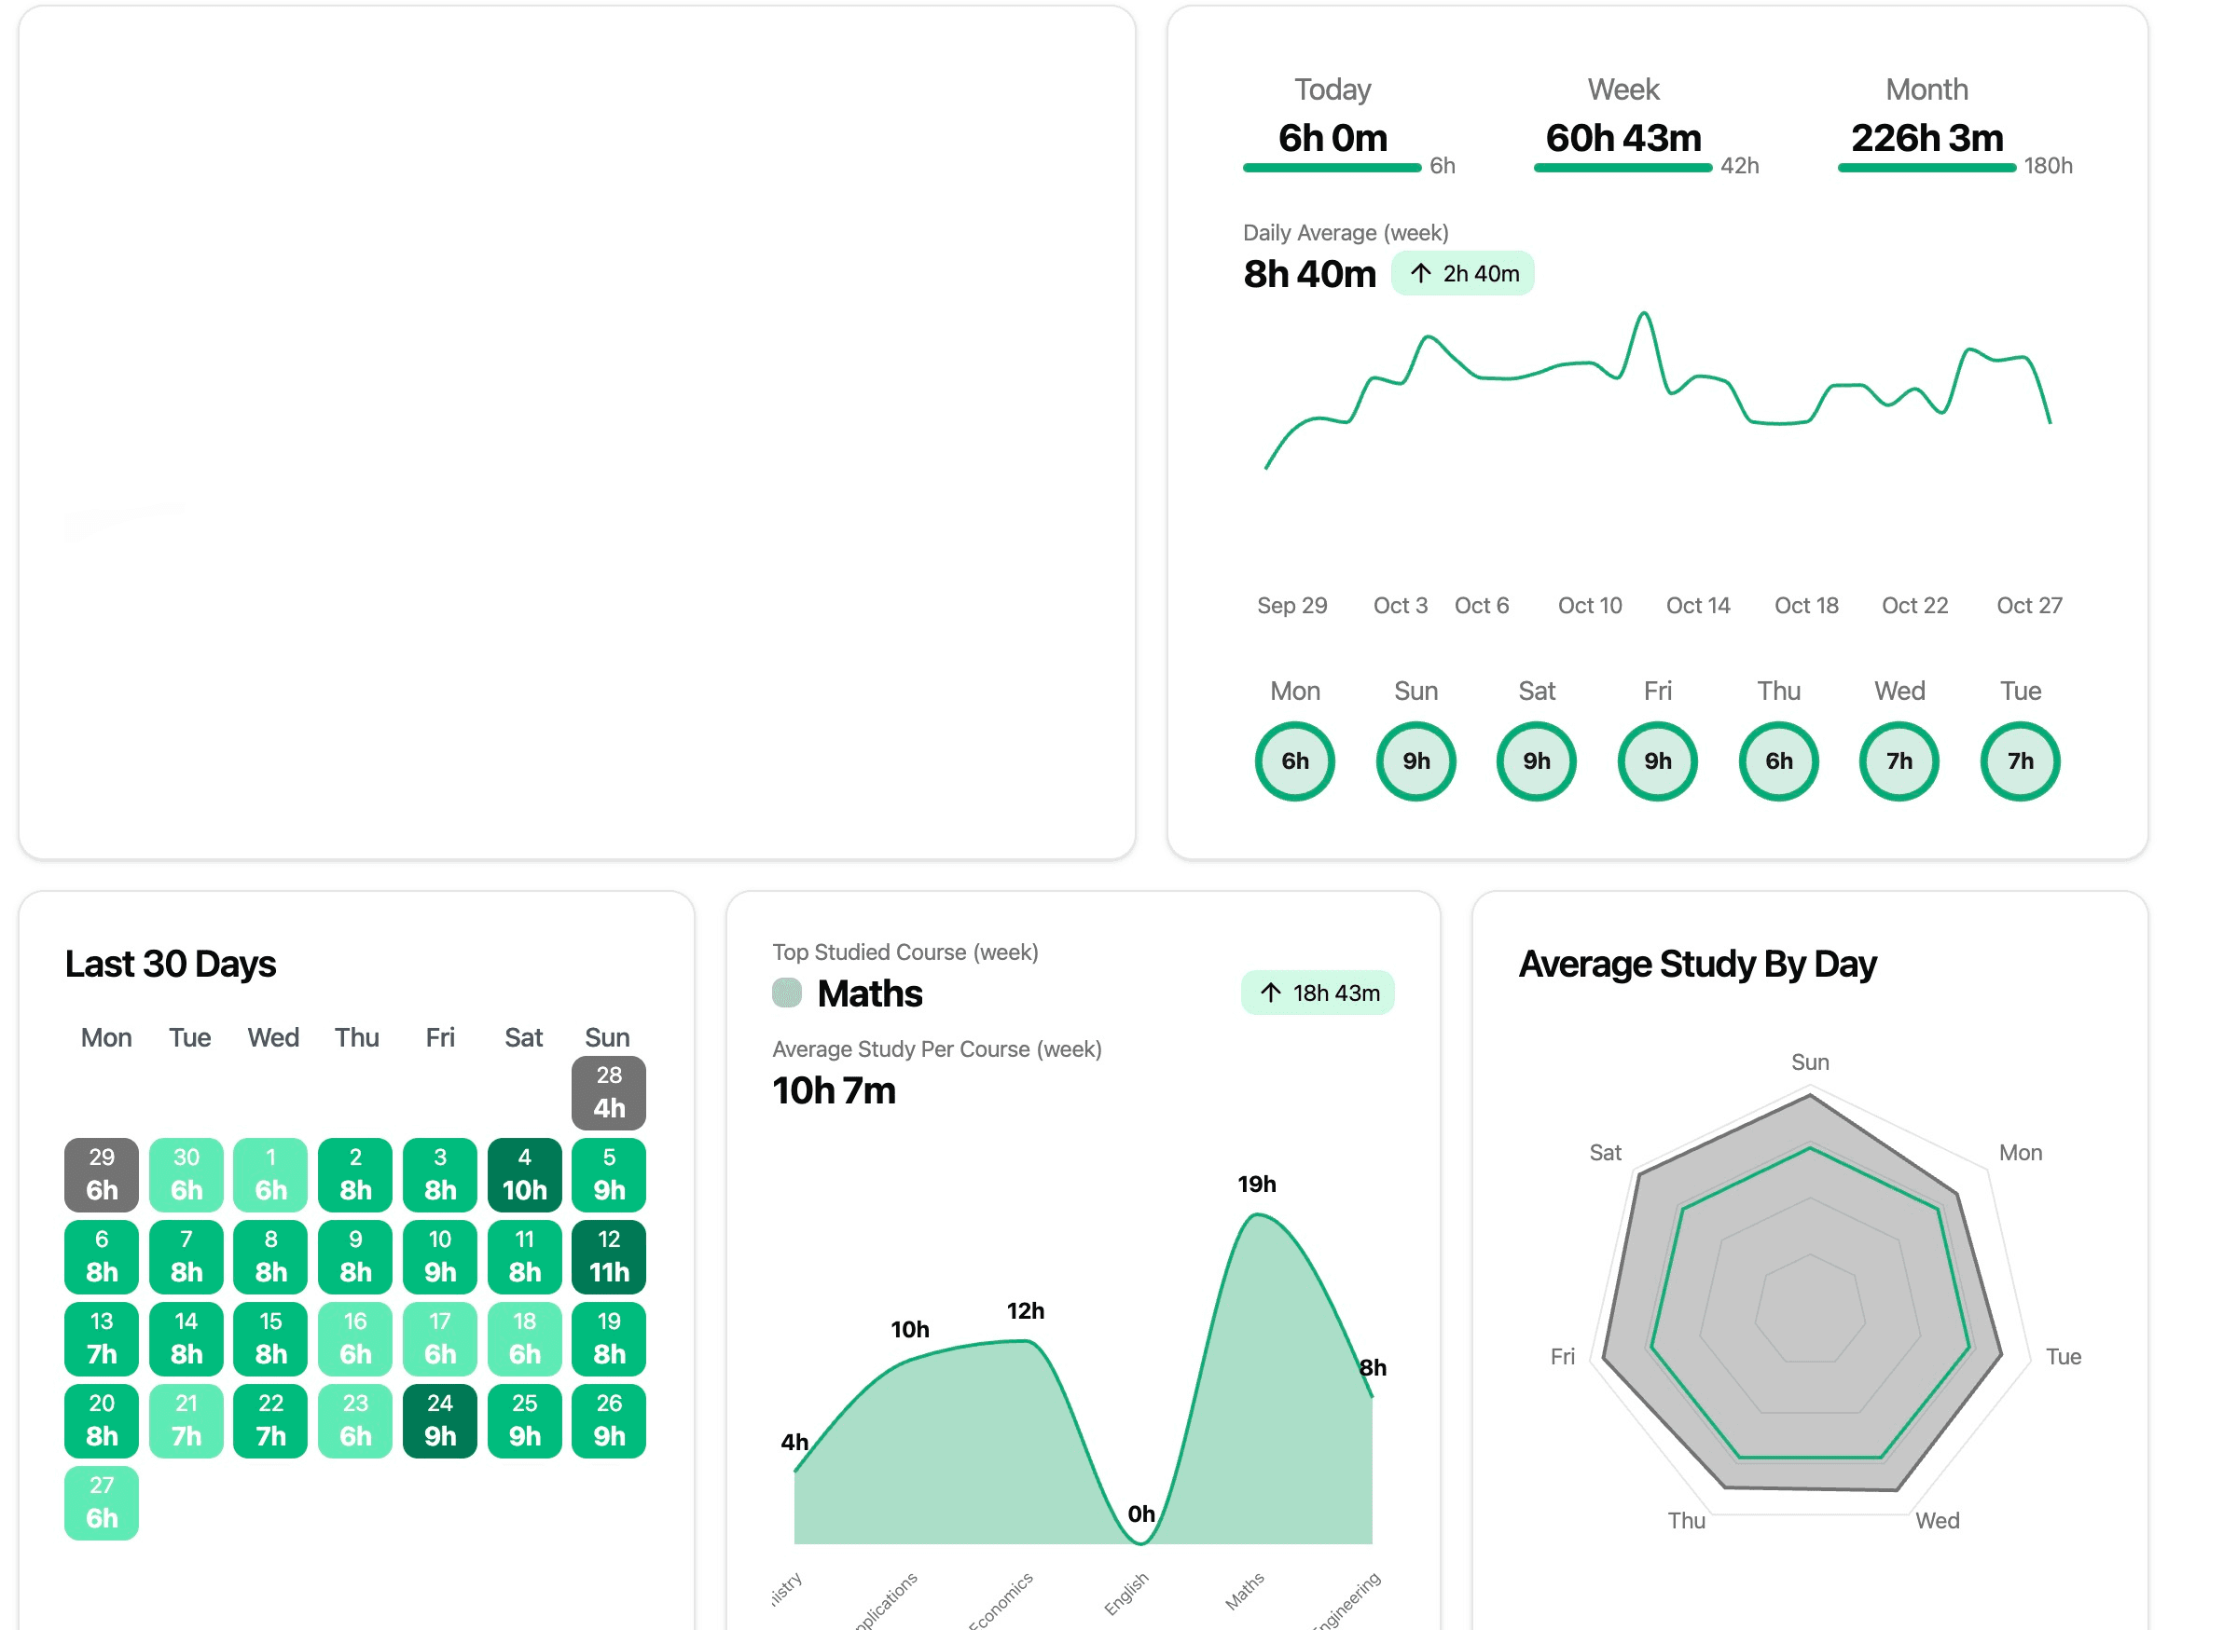Select the Monday 6h circular day ring
The height and width of the screenshot is (1630, 2237).
click(1294, 760)
